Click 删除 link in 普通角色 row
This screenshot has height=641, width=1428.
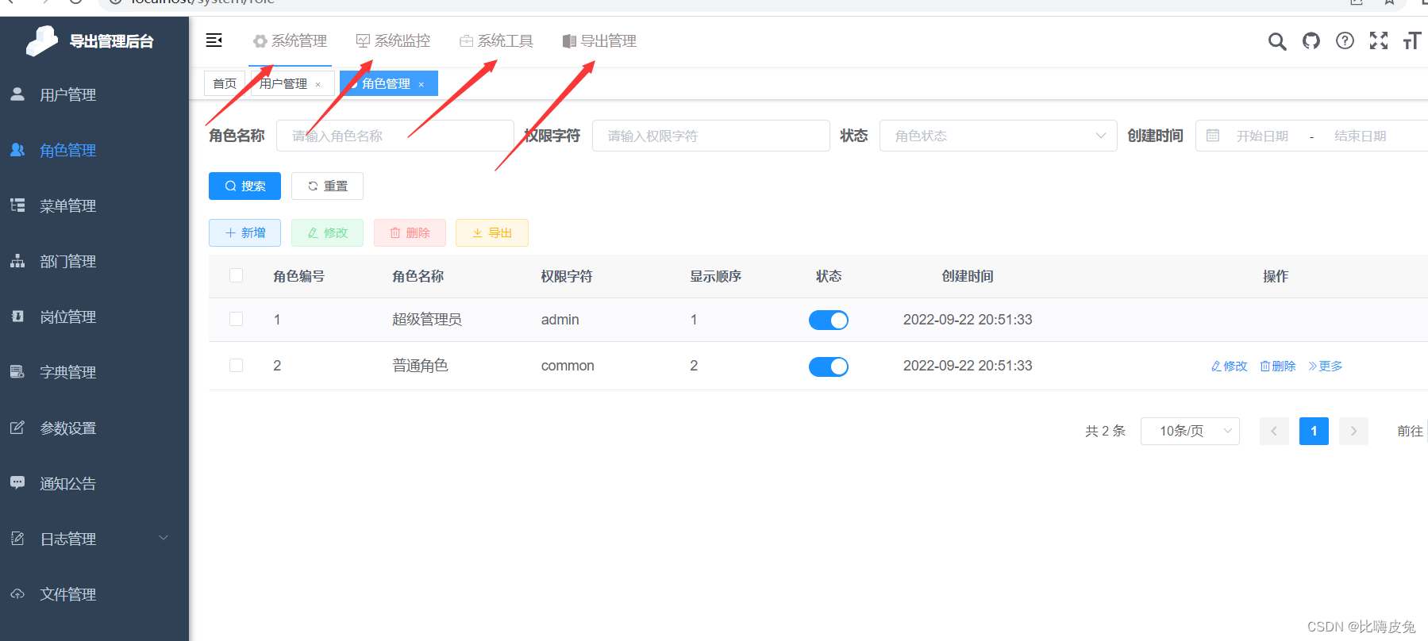(1277, 366)
